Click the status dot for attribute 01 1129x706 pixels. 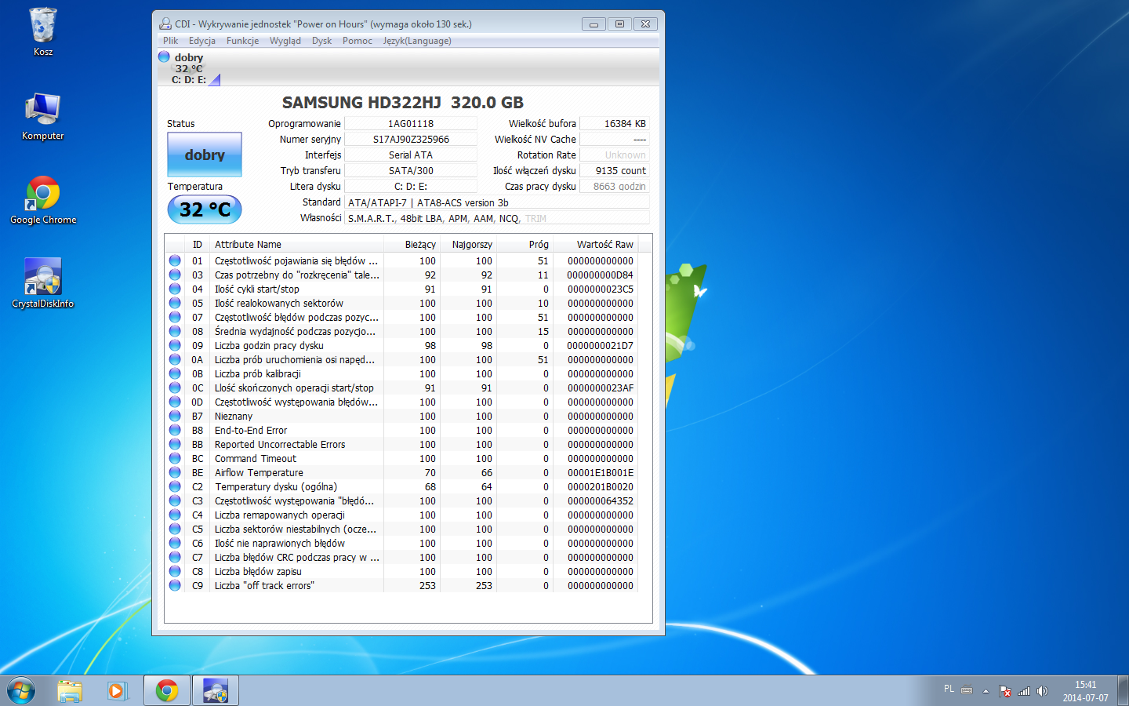[x=175, y=260]
